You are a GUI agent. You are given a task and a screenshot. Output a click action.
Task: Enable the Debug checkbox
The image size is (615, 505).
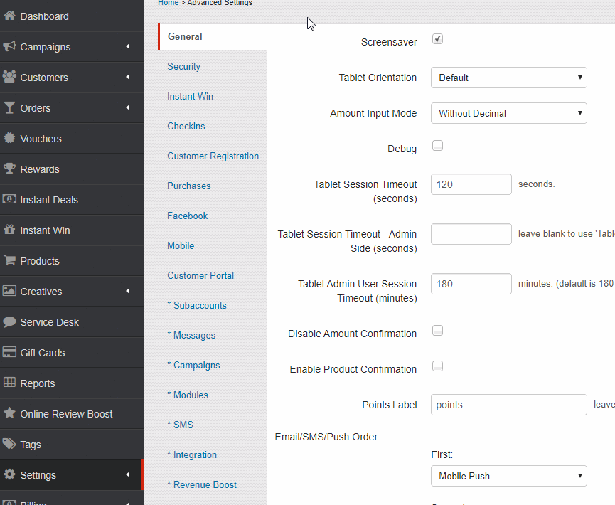437,145
